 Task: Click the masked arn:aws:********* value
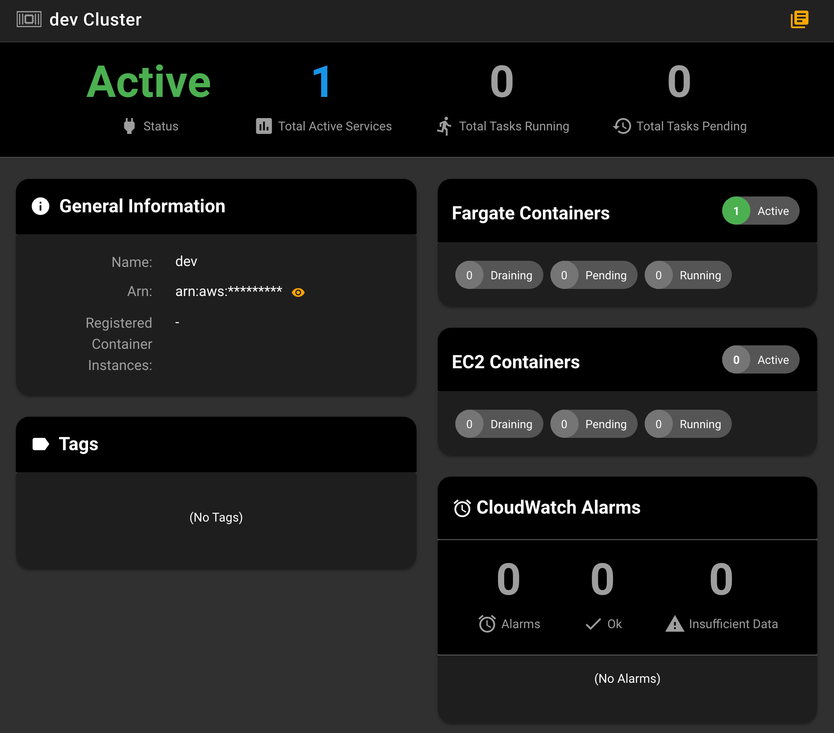click(229, 292)
